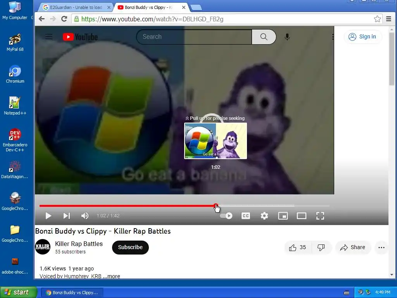This screenshot has width=397, height=298.
Task: Expand description with ...more
Action: pyautogui.click(x=111, y=276)
